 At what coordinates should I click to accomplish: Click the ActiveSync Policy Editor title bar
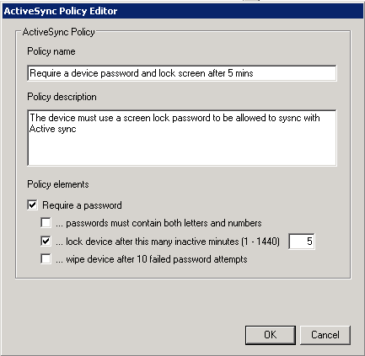click(183, 11)
